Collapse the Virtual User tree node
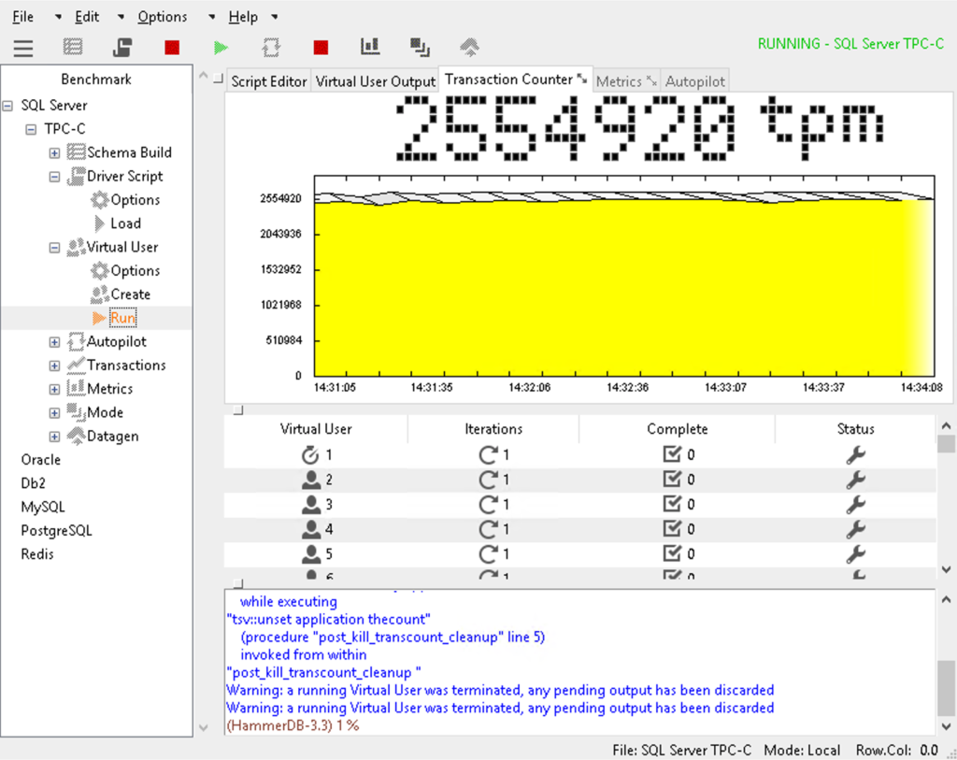The width and height of the screenshot is (957, 760). coord(54,247)
